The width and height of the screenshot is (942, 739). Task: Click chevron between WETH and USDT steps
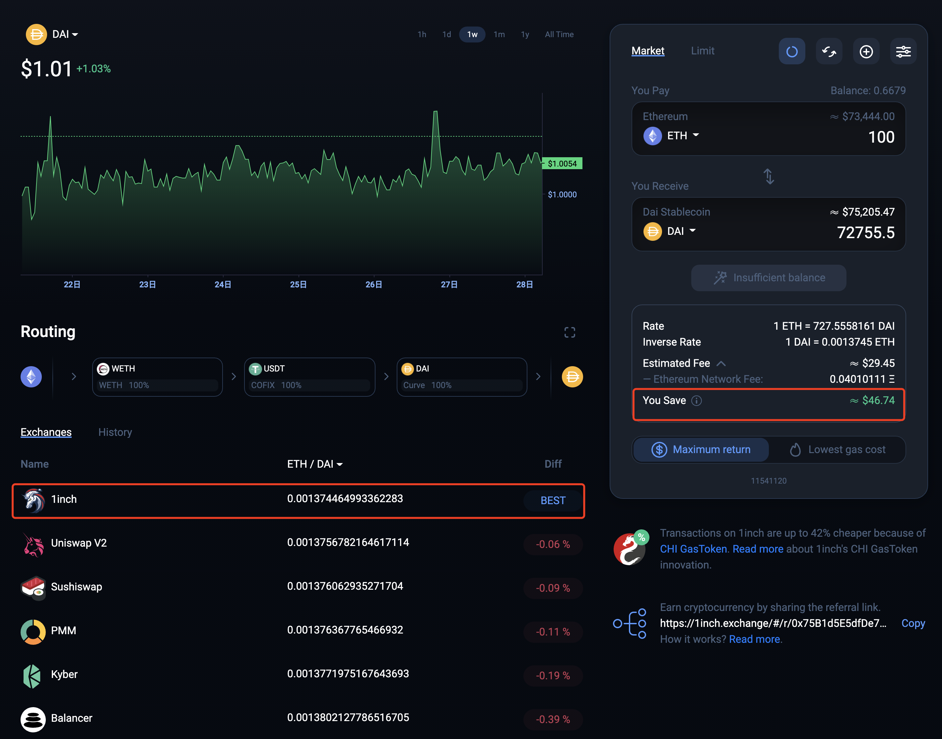pyautogui.click(x=234, y=376)
